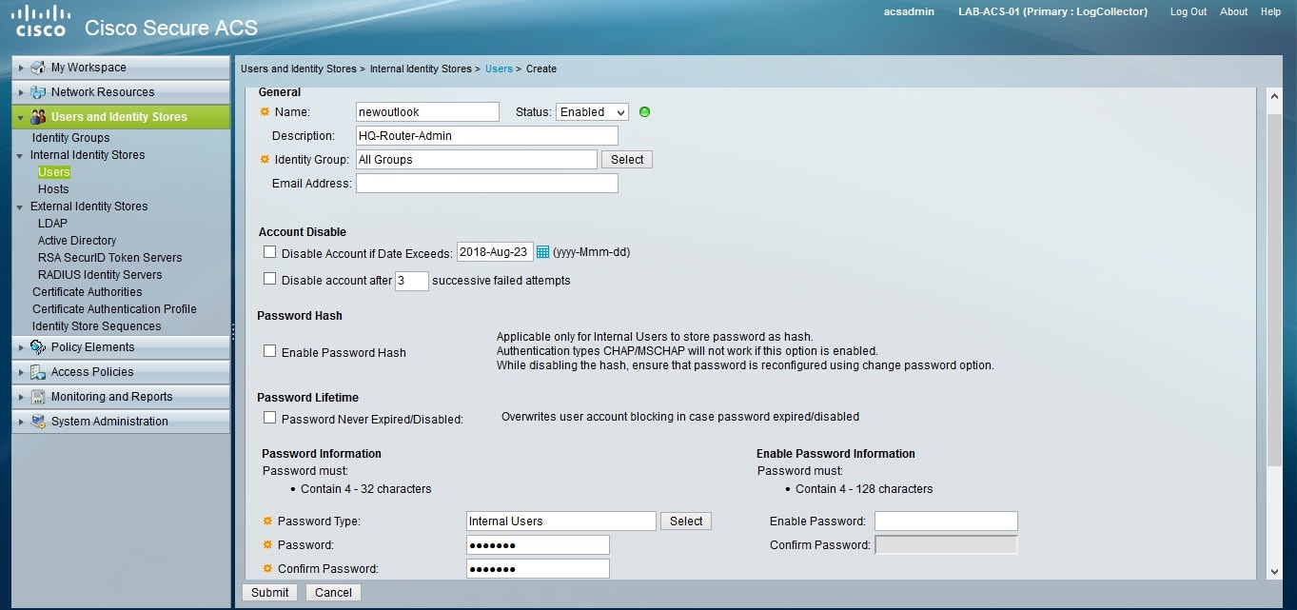The image size is (1297, 610).
Task: Expand System Administration section arrow
Action: click(21, 422)
